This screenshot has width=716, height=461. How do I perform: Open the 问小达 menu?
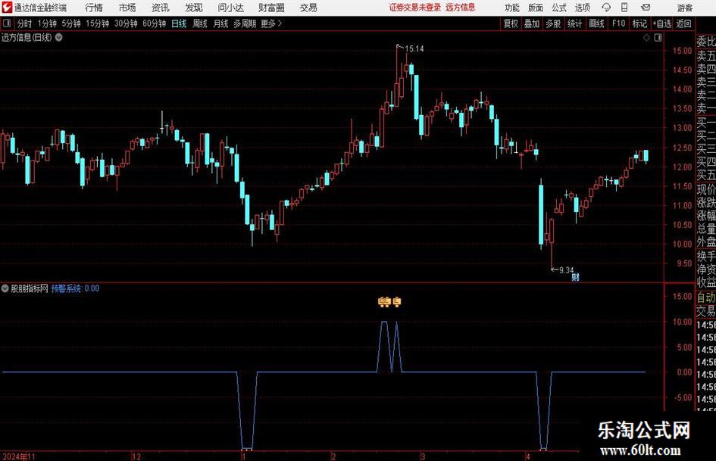(230, 8)
